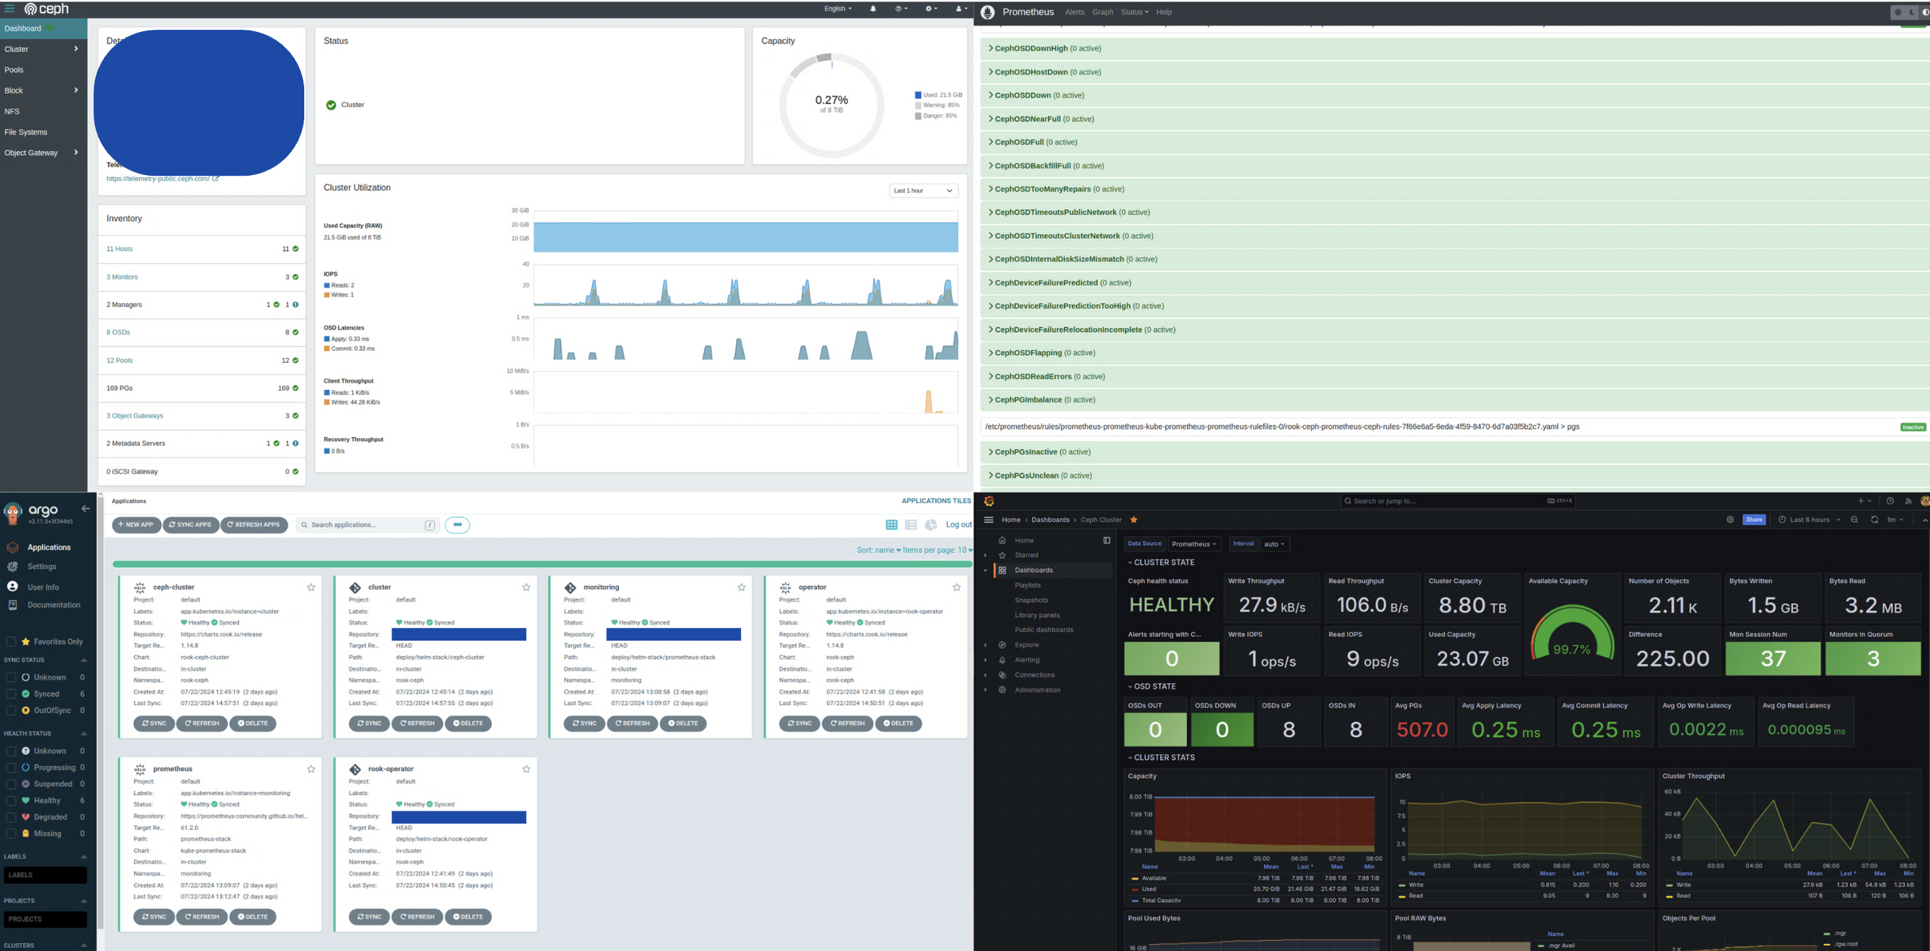Open the Prometheus Alerts menu item
The height and width of the screenshot is (951, 1930).
[x=1074, y=12]
